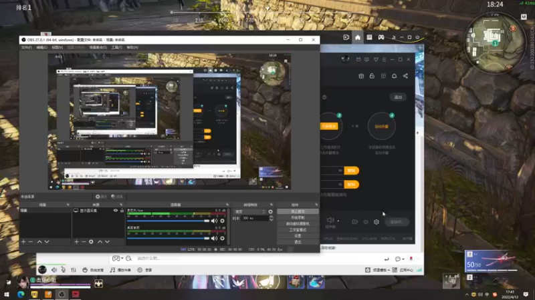Screen dimensions: 535x300
Task: Click user avatar in streaming assistant window
Action: click(x=345, y=59)
